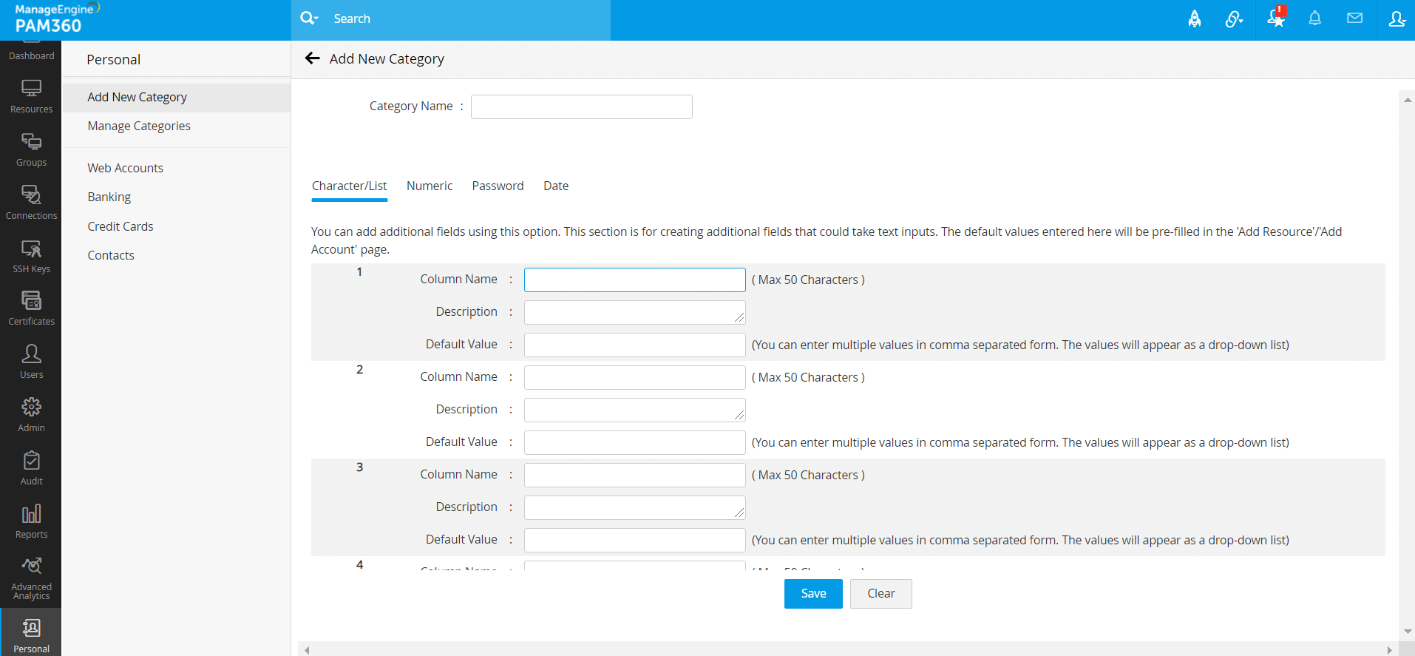Open Reports chart icon
The height and width of the screenshot is (656, 1415).
click(31, 521)
